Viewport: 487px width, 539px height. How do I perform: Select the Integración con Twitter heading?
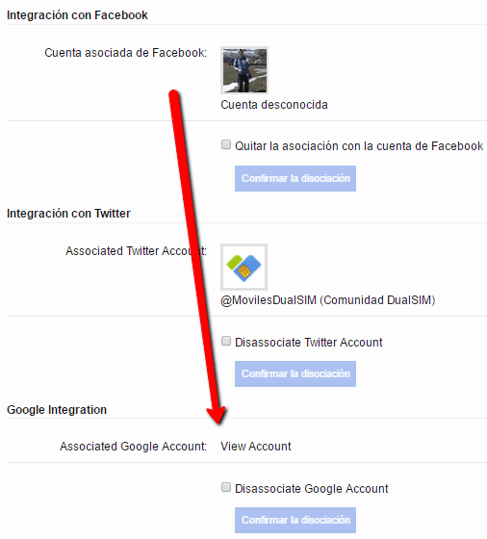coord(68,214)
